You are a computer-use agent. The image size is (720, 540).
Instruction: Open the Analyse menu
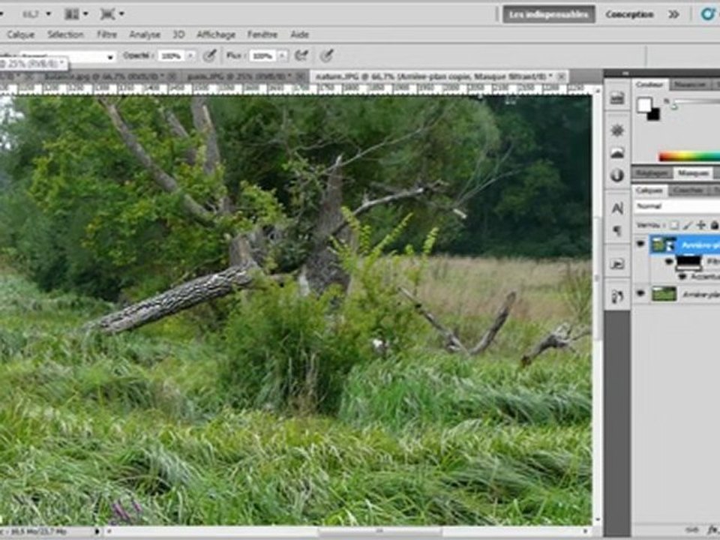145,34
